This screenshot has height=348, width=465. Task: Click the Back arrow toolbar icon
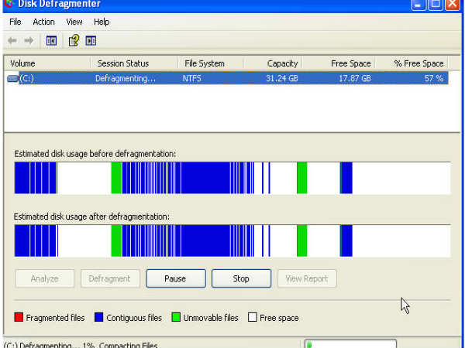tap(12, 40)
